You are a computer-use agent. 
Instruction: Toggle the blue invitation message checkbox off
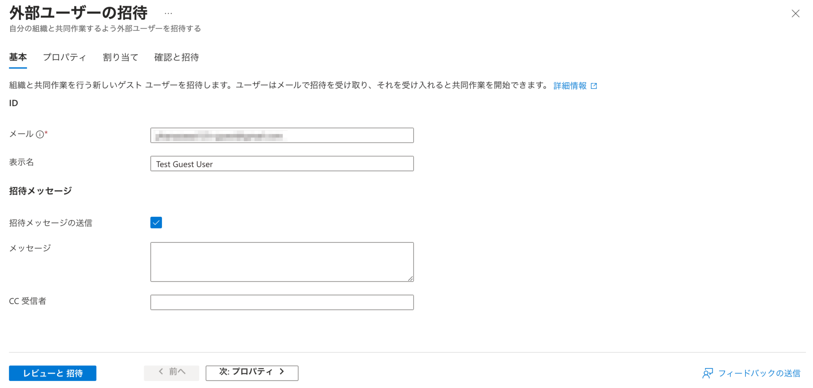coord(156,222)
